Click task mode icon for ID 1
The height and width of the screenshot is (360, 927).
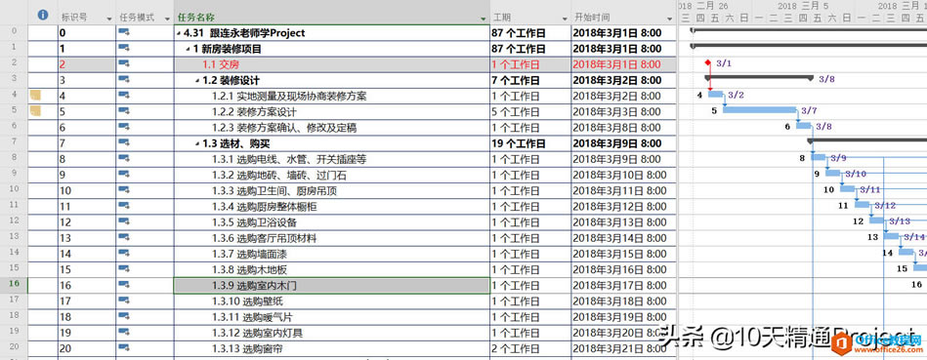point(125,49)
